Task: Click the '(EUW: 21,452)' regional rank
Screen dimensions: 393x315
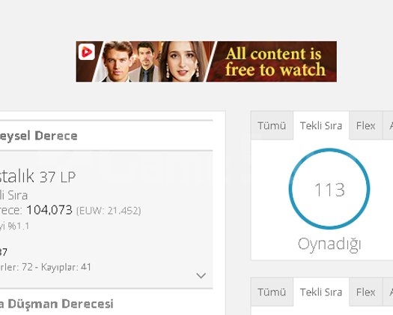Action: tap(109, 211)
